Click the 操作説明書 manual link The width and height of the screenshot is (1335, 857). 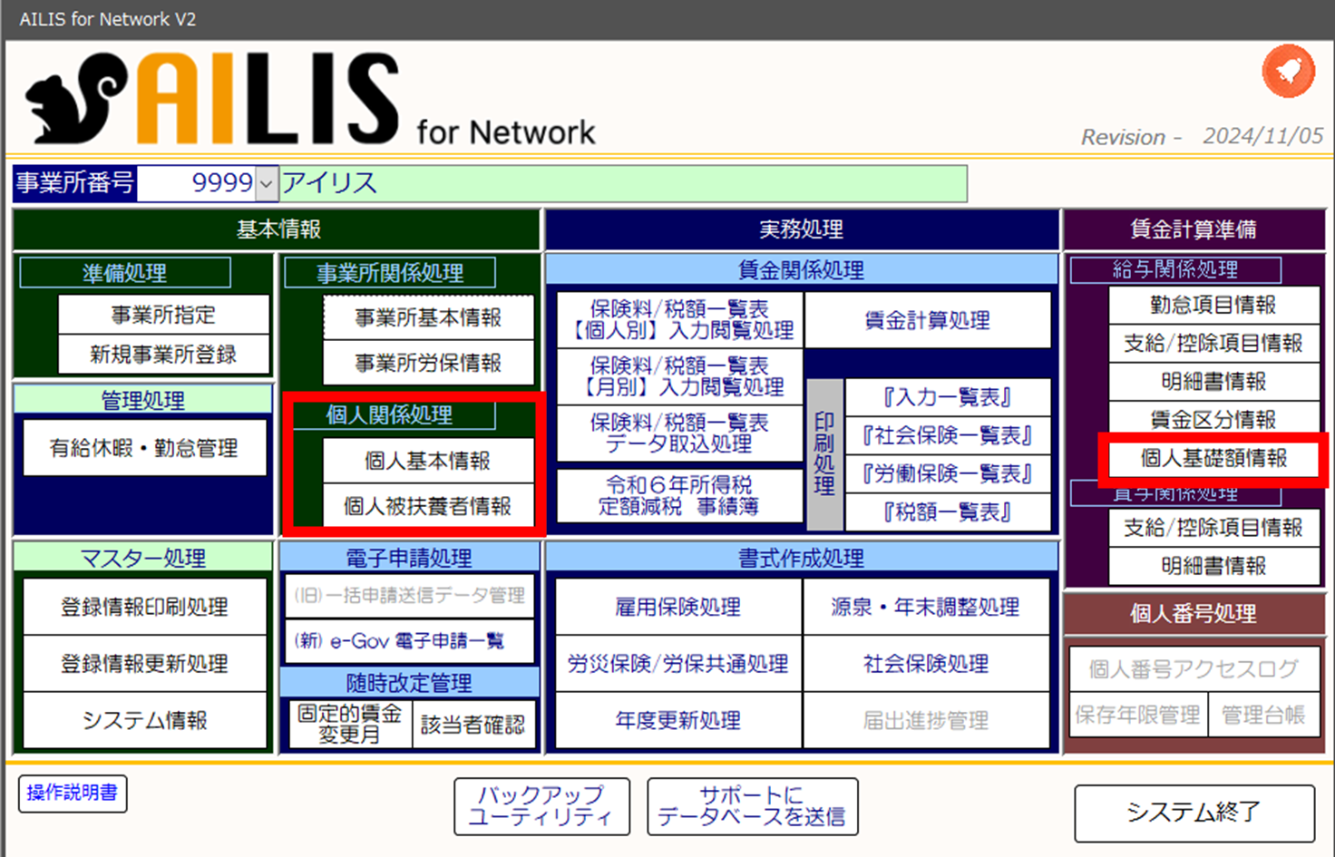tap(73, 794)
